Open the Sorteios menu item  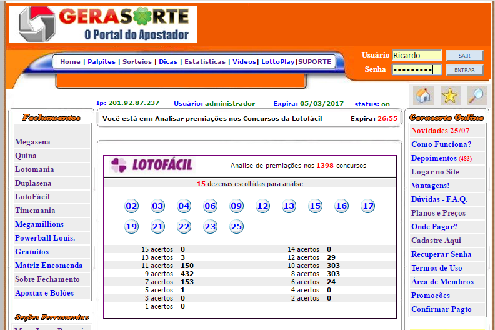(137, 62)
